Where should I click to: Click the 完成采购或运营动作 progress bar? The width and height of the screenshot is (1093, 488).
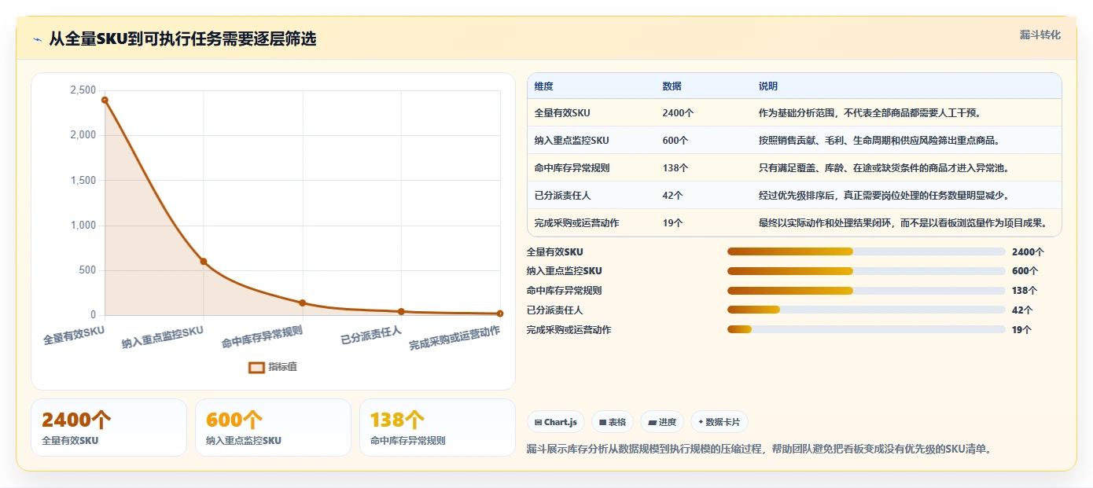[x=867, y=330]
